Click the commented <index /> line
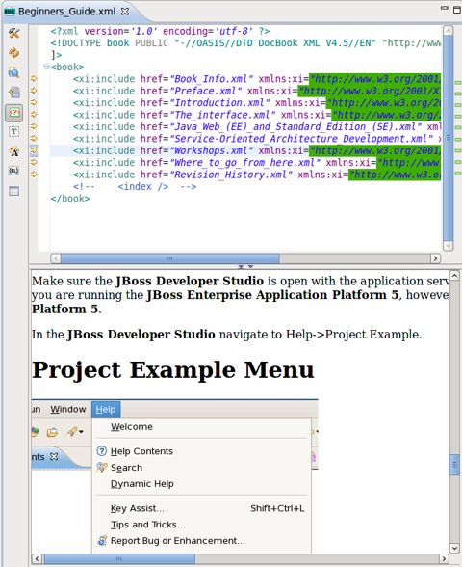This screenshot has width=462, height=567. [x=135, y=186]
